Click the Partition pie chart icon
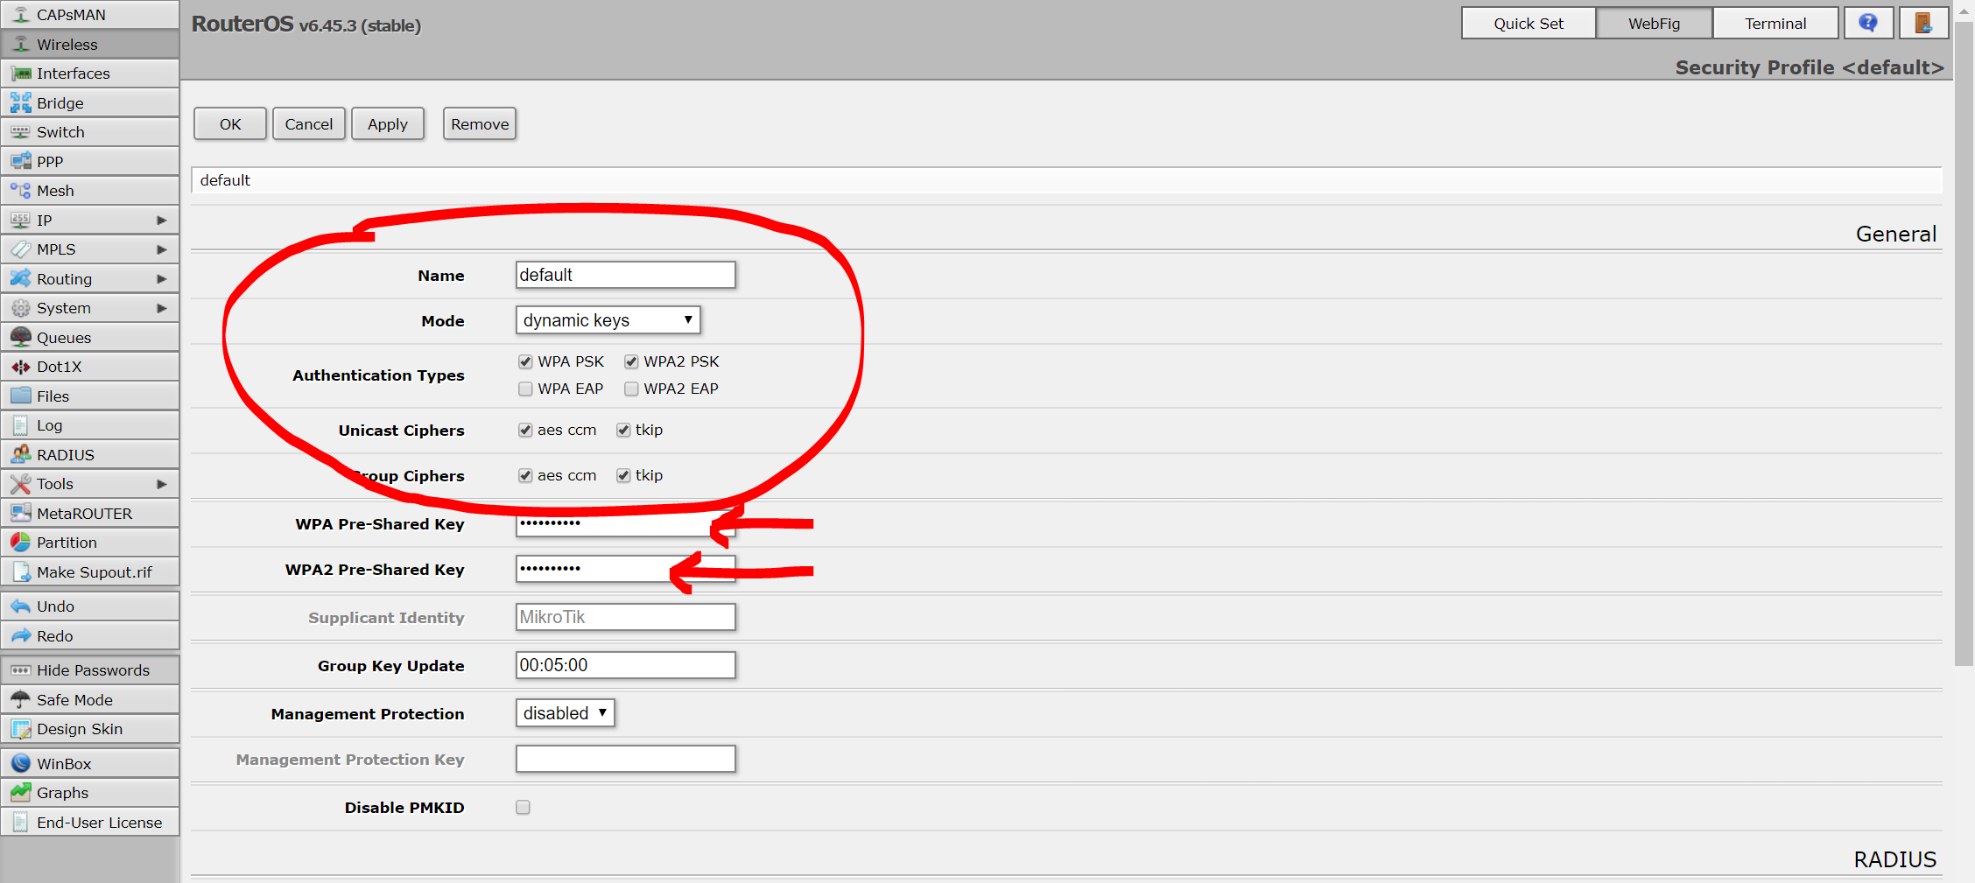The image size is (1975, 883). [21, 543]
